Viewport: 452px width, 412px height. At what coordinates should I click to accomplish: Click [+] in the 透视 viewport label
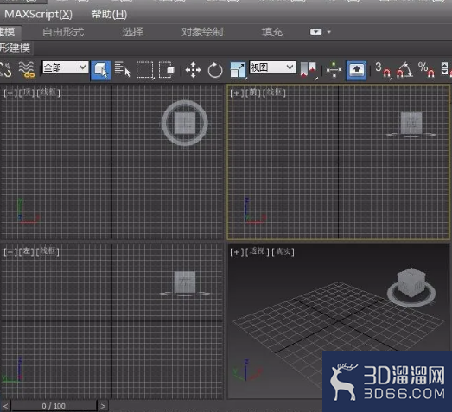237,252
